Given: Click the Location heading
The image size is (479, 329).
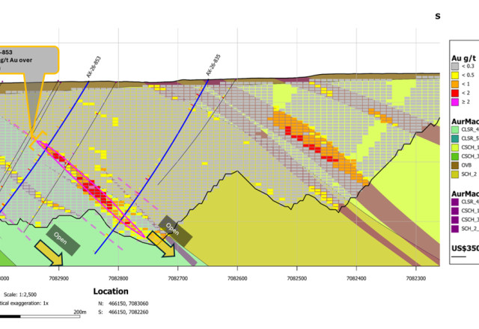Looking at the screenshot, I should [x=111, y=291].
